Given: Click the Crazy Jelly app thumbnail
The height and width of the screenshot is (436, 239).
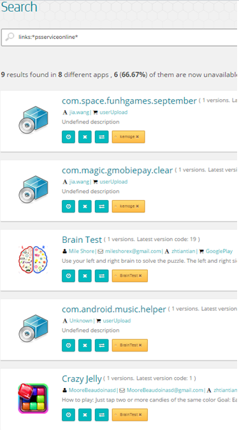Looking at the screenshot, I should [x=33, y=398].
